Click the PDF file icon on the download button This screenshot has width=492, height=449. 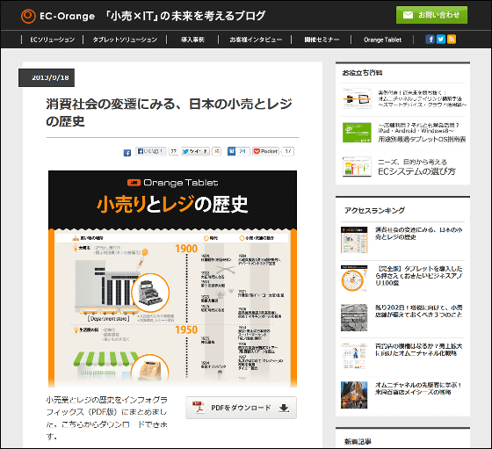[198, 408]
